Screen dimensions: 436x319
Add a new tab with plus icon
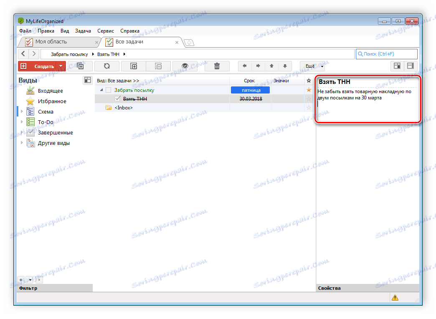point(189,43)
